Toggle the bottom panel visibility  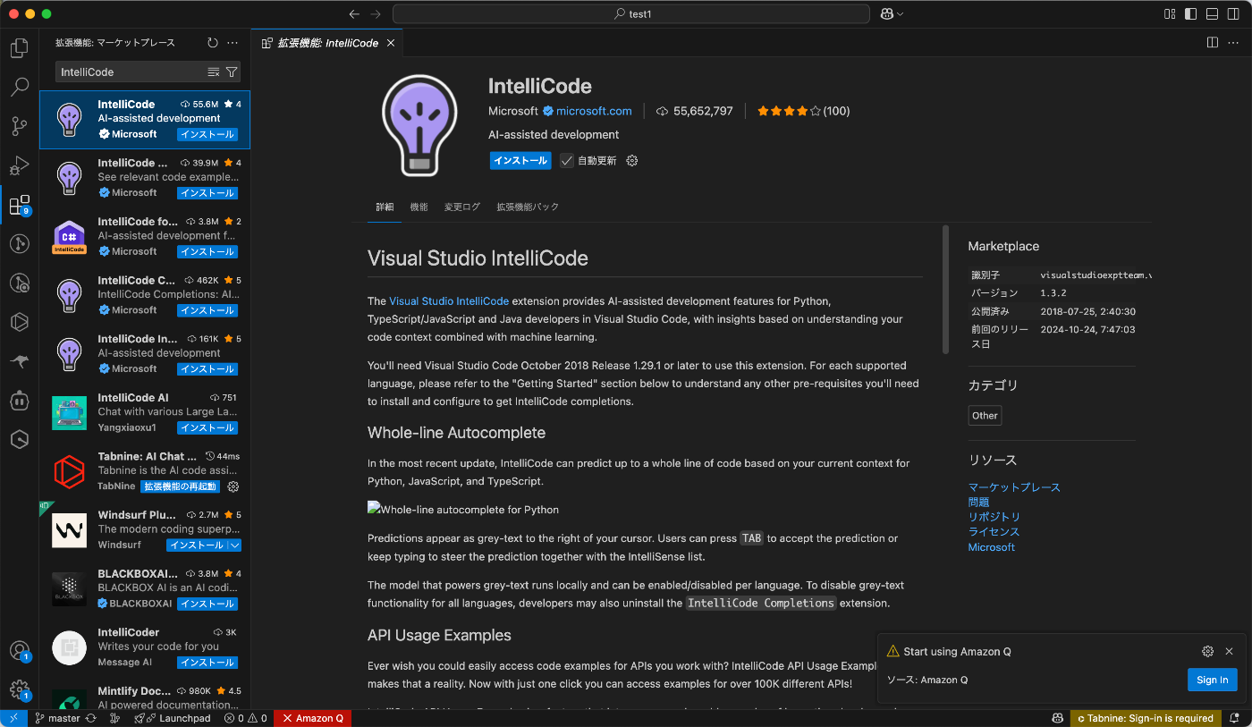[x=1212, y=13]
